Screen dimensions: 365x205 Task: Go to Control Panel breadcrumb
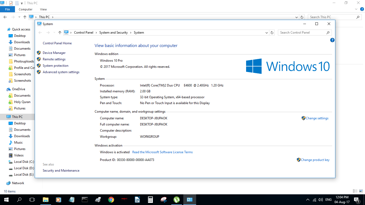pos(84,33)
